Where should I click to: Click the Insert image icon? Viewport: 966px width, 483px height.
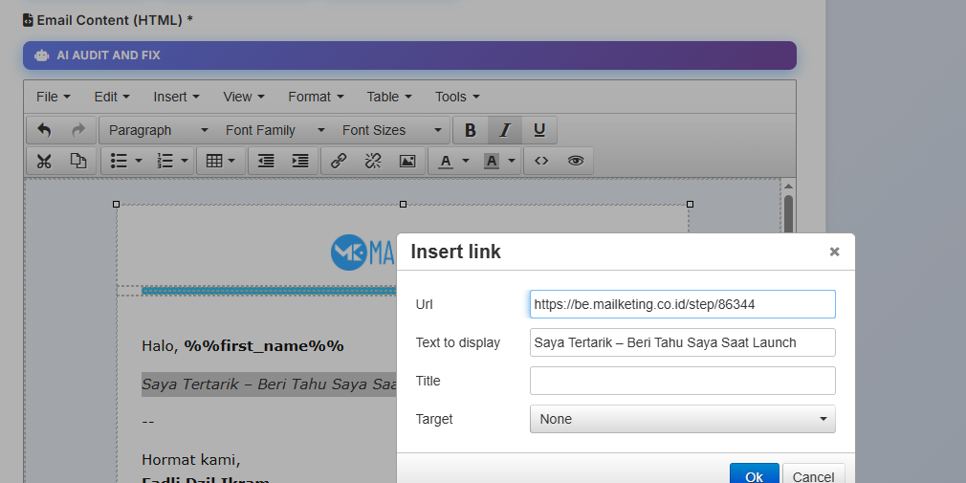coord(407,161)
